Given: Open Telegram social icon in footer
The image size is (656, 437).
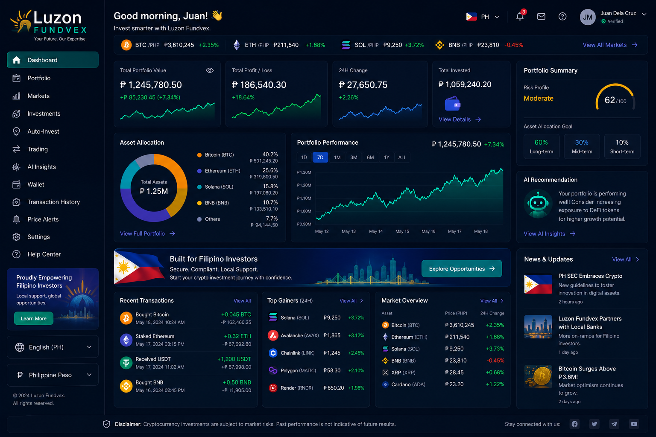Looking at the screenshot, I should pyautogui.click(x=614, y=424).
